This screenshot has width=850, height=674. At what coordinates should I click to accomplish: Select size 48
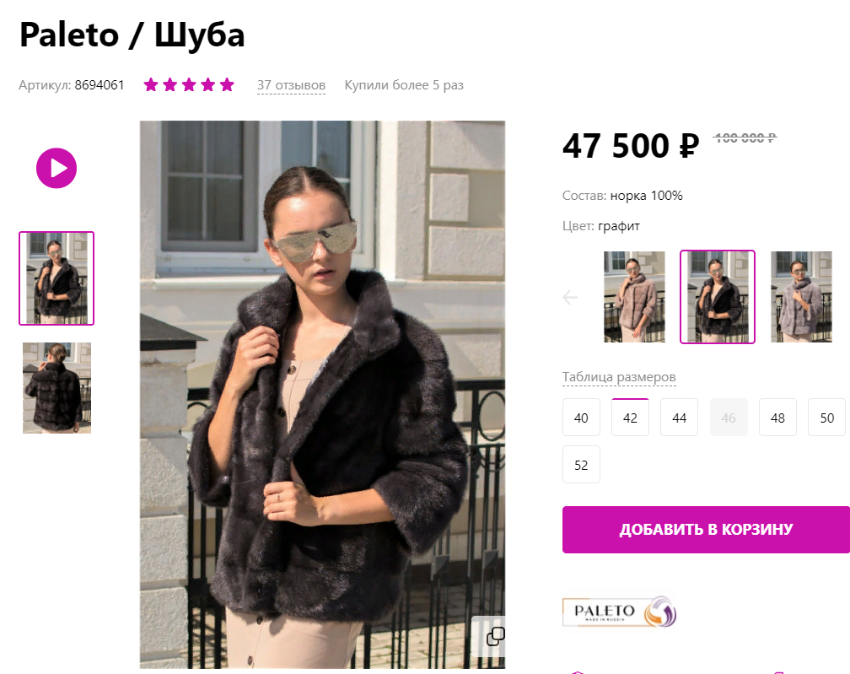[x=777, y=418]
